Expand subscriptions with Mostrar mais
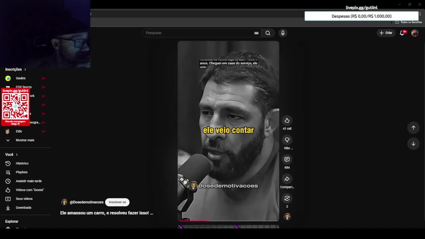Image resolution: width=425 pixels, height=239 pixels. [25, 140]
